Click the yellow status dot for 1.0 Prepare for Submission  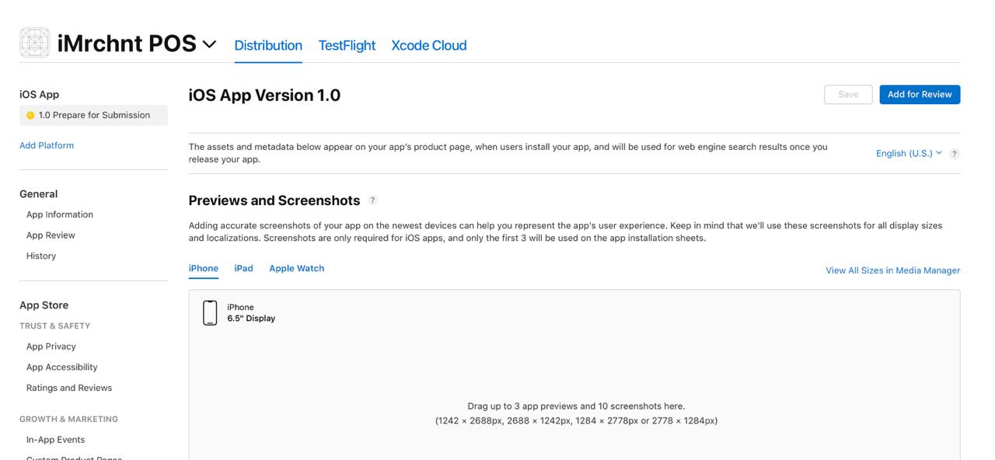(x=30, y=116)
